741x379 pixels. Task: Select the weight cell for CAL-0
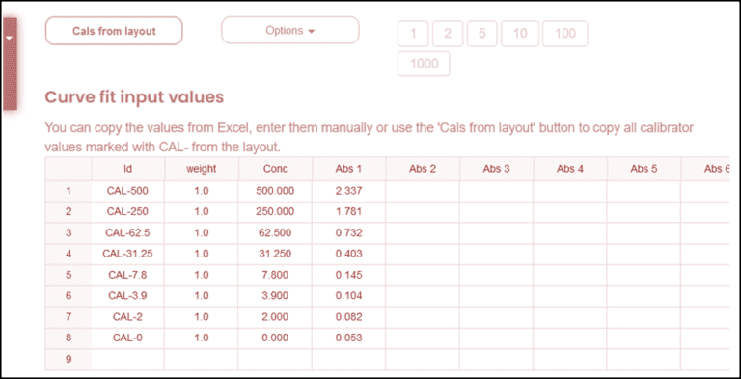[202, 338]
